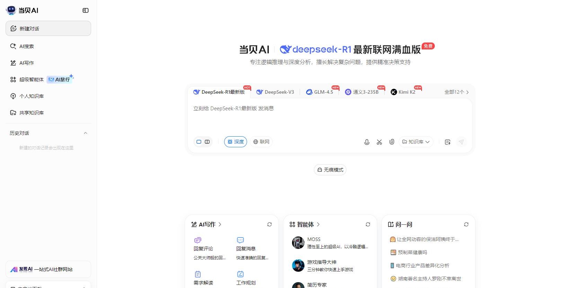
Task: Click the prompt template icon beside send
Action: click(448, 142)
